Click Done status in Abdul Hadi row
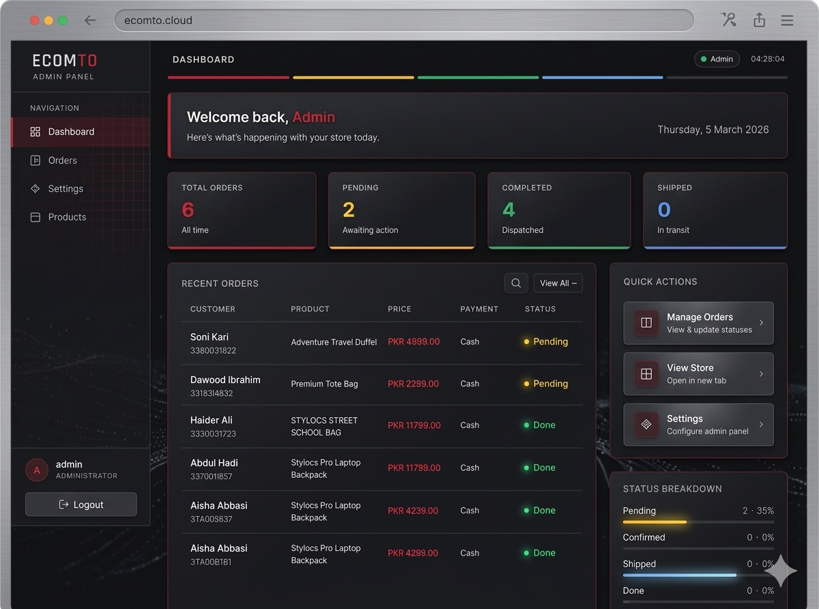The height and width of the screenshot is (609, 819). click(x=540, y=468)
